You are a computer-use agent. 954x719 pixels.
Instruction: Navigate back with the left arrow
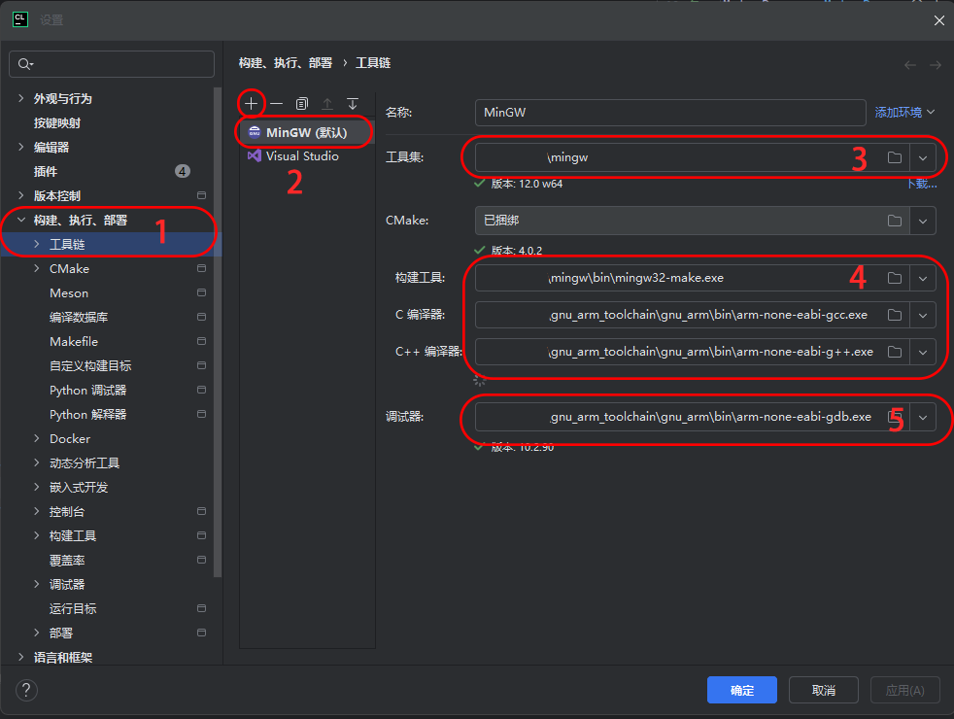tap(909, 64)
